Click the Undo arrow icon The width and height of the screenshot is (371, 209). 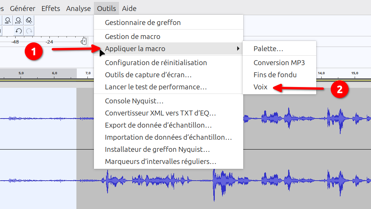tap(18, 31)
